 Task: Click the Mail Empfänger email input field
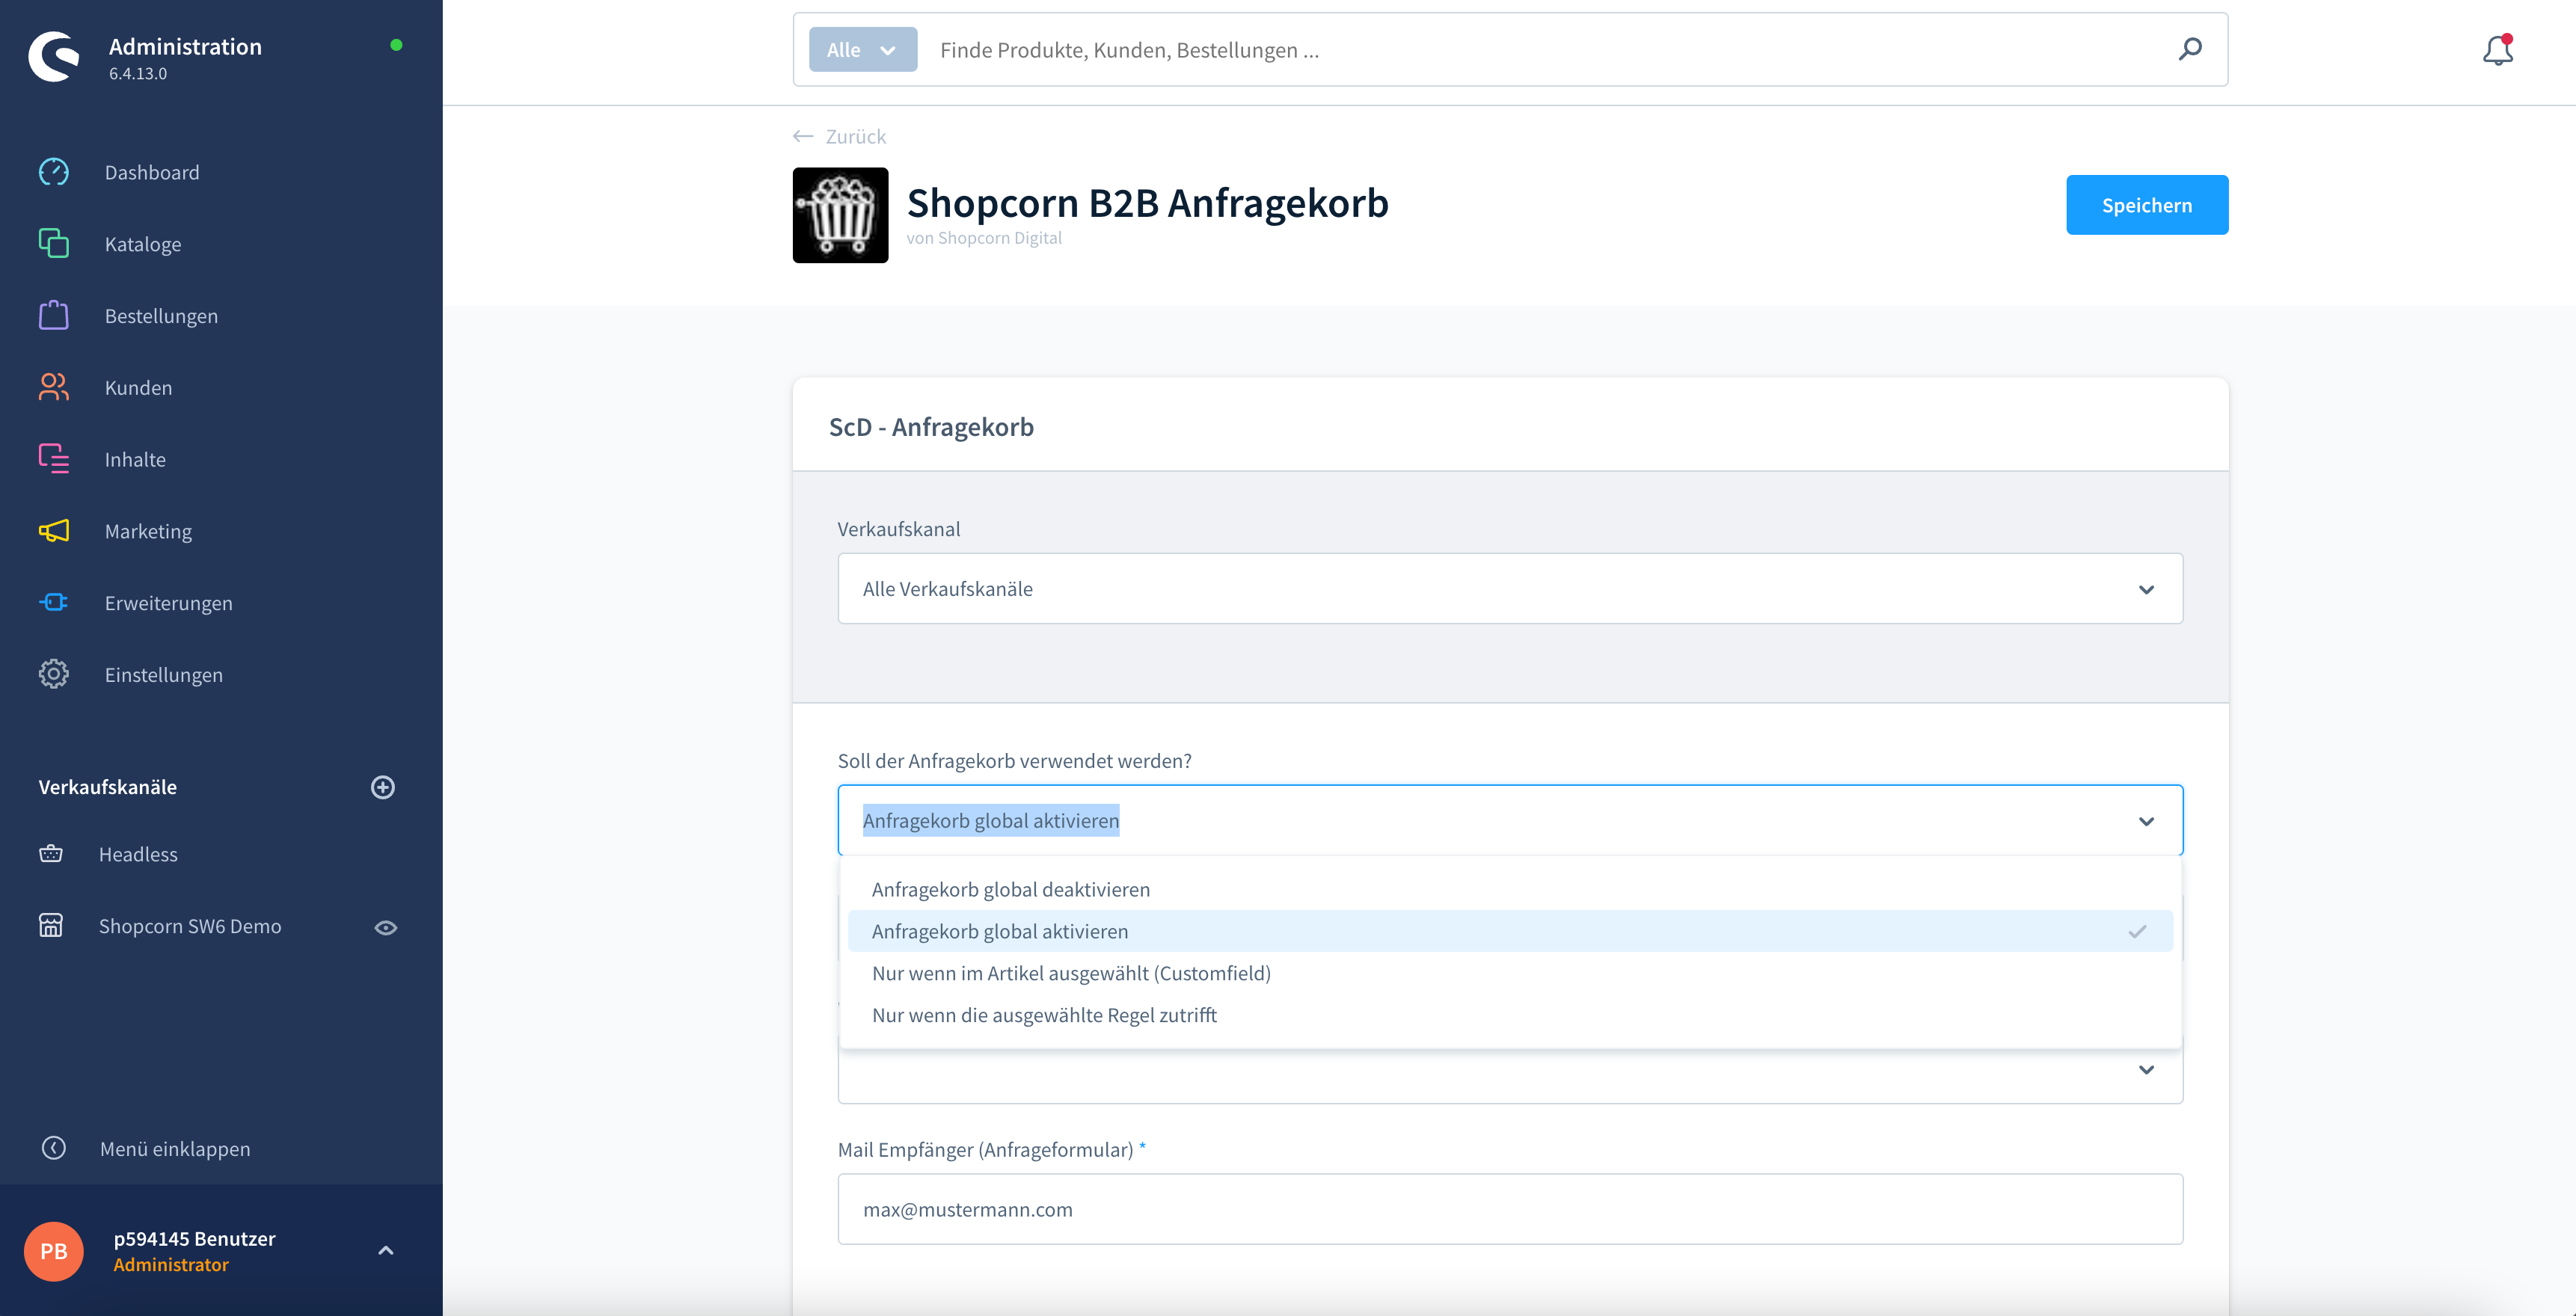tap(1509, 1208)
